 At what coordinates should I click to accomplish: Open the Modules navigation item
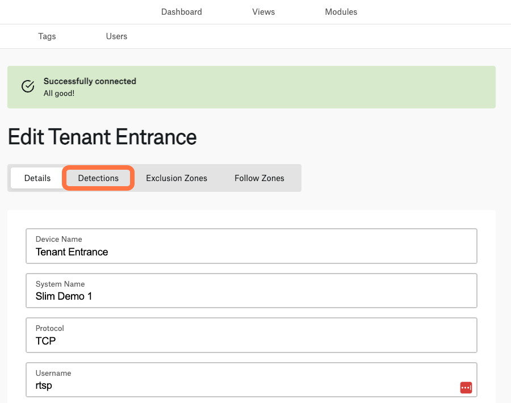(x=341, y=12)
